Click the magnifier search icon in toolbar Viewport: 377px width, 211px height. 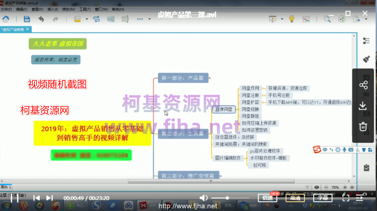click(327, 19)
